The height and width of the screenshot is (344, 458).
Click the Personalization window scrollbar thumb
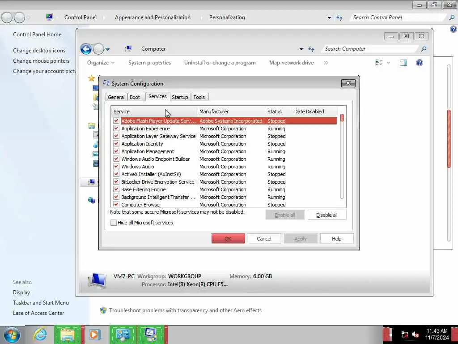click(x=449, y=139)
